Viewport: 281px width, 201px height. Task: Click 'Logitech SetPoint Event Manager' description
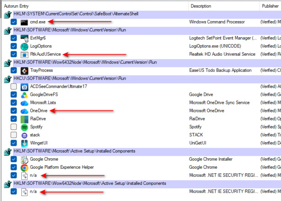click(223, 38)
